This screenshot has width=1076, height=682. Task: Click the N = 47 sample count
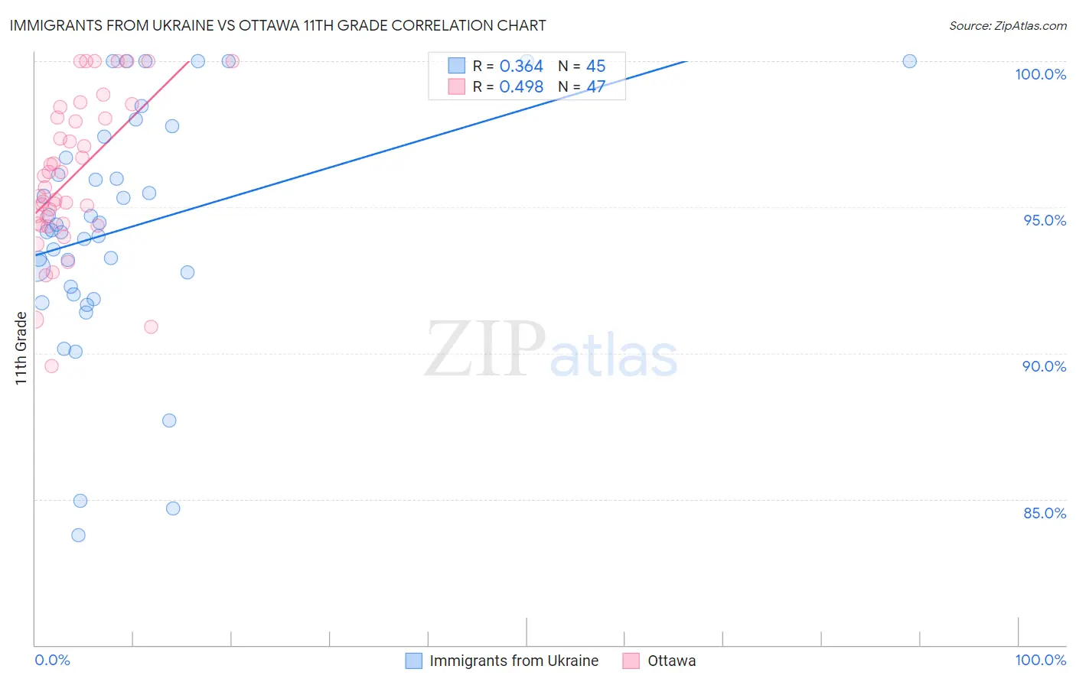(582, 86)
